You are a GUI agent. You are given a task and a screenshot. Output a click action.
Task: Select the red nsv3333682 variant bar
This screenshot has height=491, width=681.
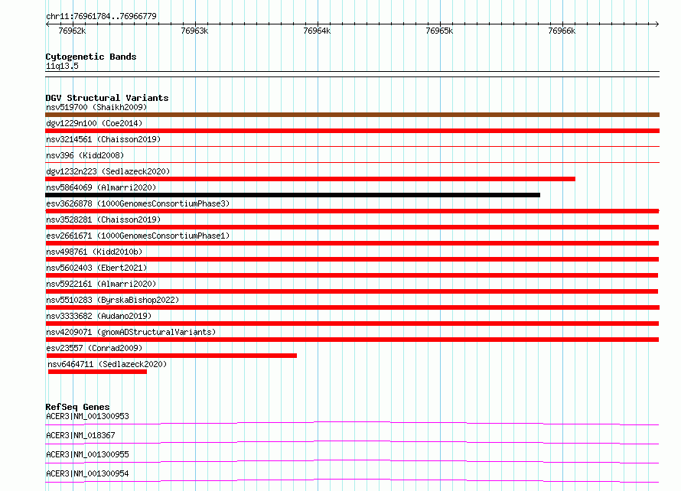[352, 324]
